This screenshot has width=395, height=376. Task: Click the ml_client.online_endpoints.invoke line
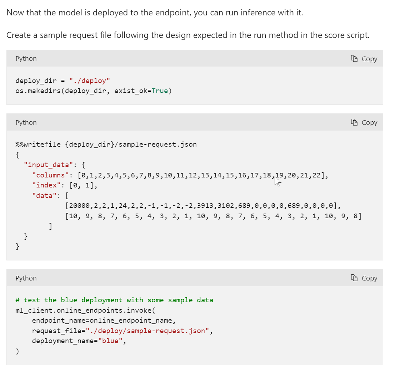tap(86, 310)
